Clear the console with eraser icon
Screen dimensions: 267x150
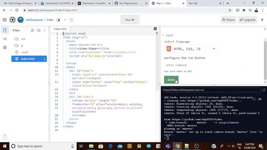260,99
